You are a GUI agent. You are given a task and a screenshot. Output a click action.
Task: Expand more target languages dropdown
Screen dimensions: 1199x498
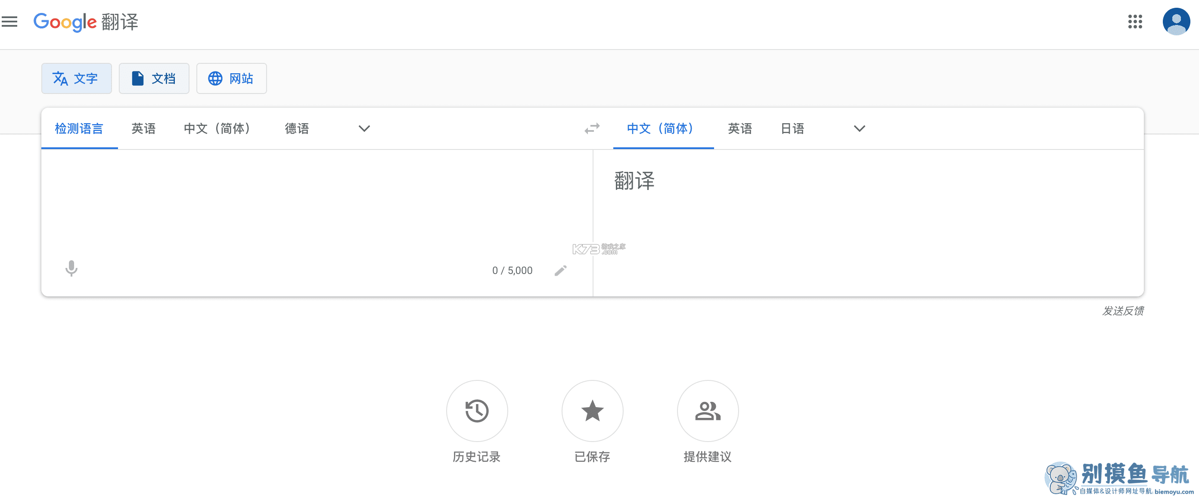tap(859, 128)
